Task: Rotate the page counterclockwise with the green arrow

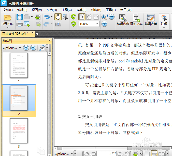Action: pyautogui.click(x=73, y=17)
